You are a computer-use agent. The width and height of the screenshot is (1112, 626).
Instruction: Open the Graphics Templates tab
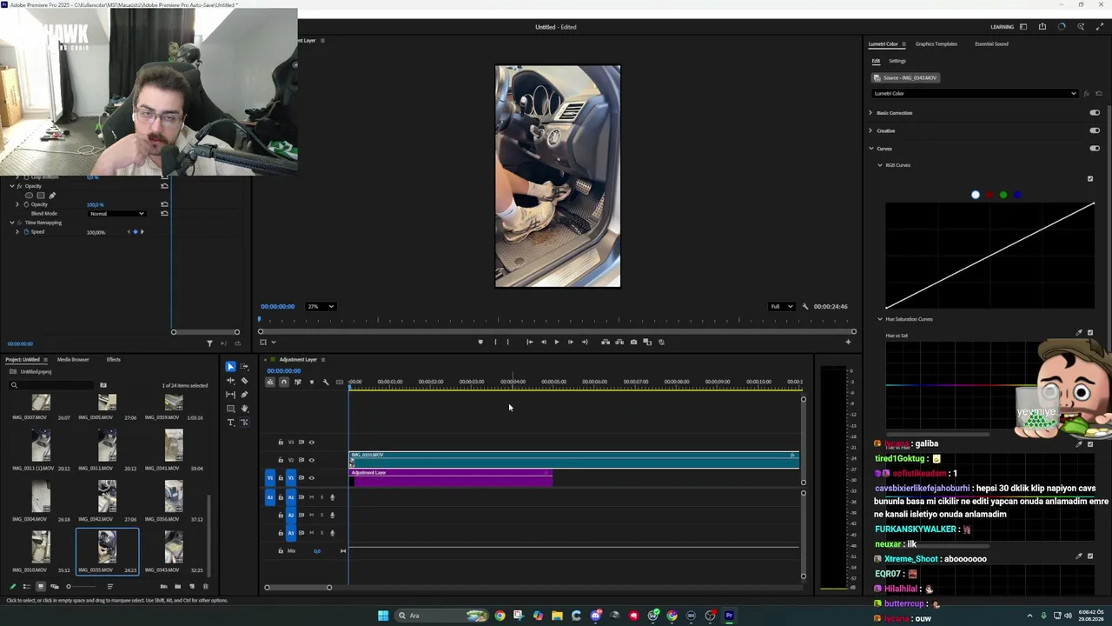click(936, 43)
